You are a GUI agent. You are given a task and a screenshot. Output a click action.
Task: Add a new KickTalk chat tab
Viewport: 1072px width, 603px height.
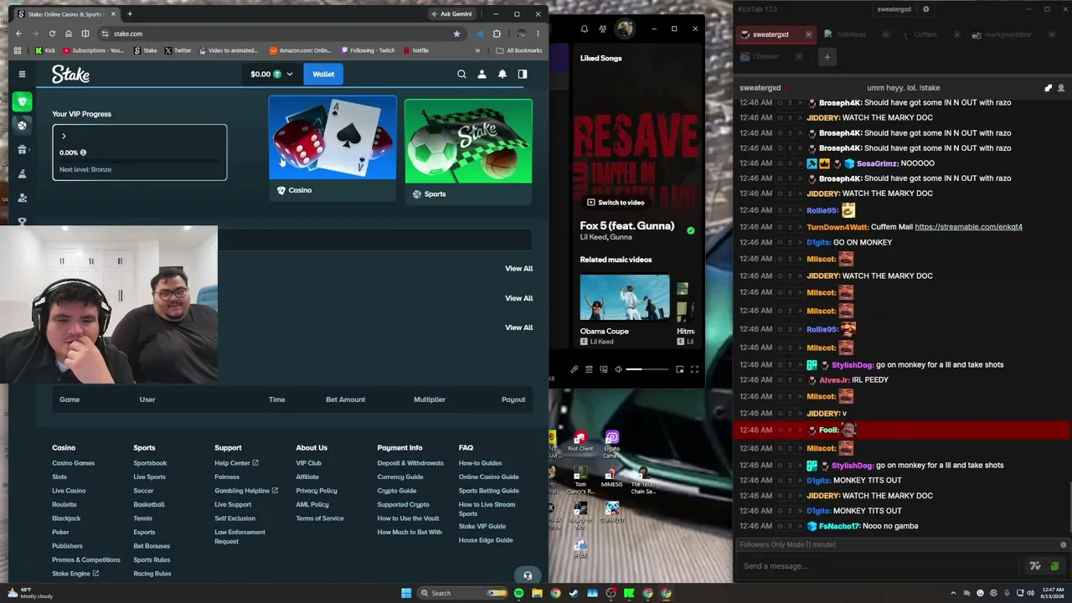click(827, 56)
